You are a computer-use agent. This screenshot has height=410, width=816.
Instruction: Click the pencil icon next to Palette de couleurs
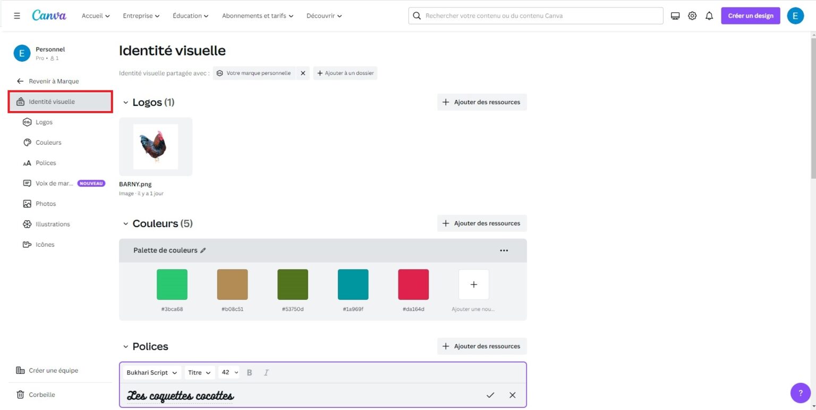[204, 250]
